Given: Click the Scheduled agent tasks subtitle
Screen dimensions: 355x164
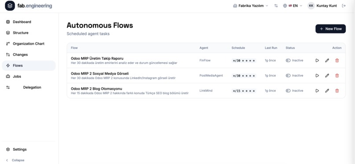Looking at the screenshot, I should point(88,34).
